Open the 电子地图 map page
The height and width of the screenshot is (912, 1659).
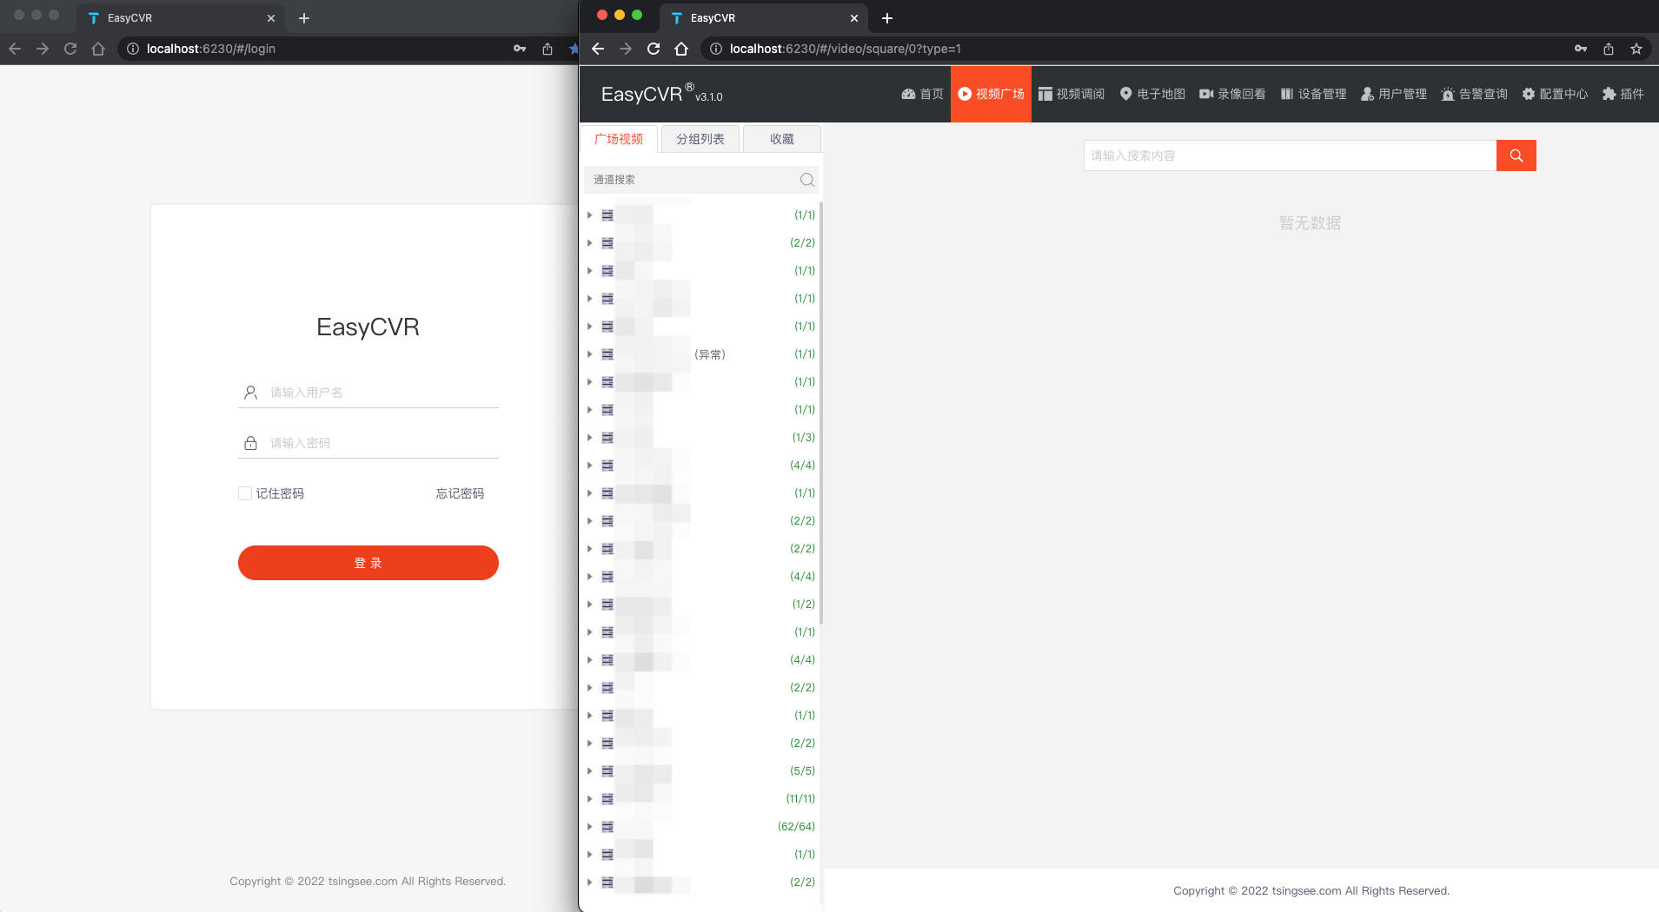pyautogui.click(x=1152, y=94)
